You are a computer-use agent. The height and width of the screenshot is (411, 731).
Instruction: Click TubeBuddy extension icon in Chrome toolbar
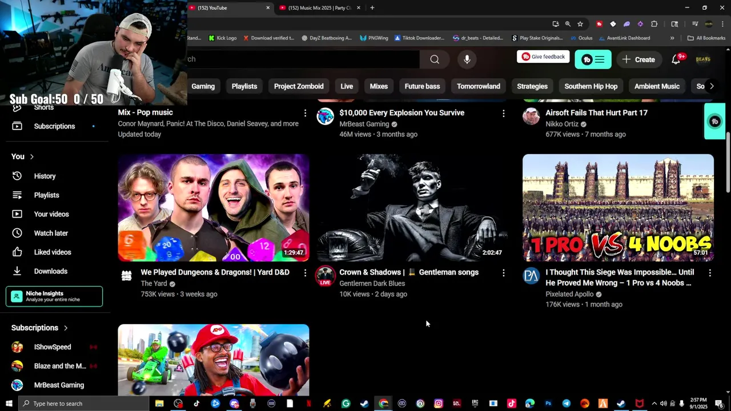599,24
